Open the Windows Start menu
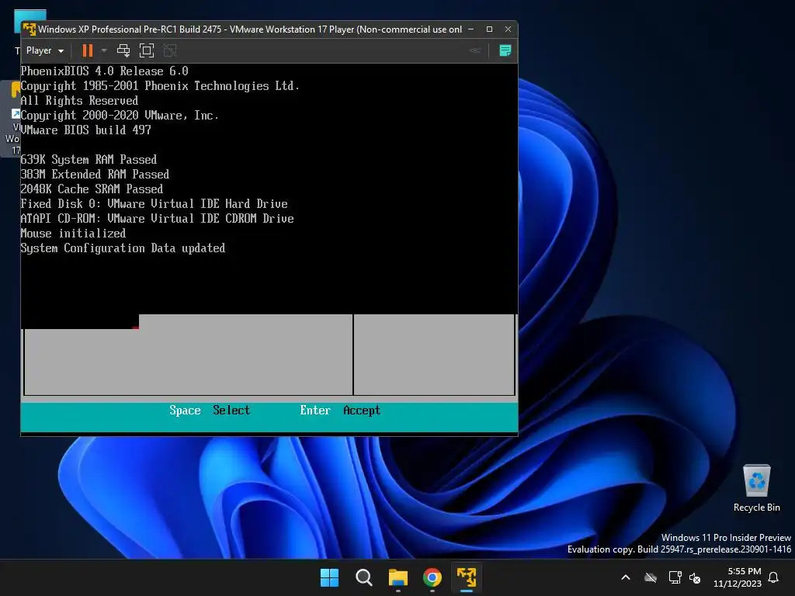The height and width of the screenshot is (596, 795). pos(329,577)
